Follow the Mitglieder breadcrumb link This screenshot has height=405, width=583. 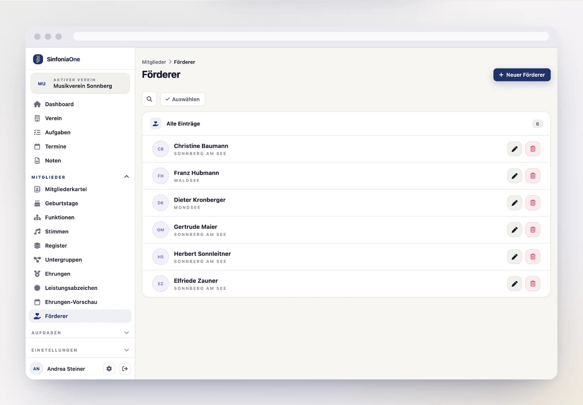click(x=154, y=62)
